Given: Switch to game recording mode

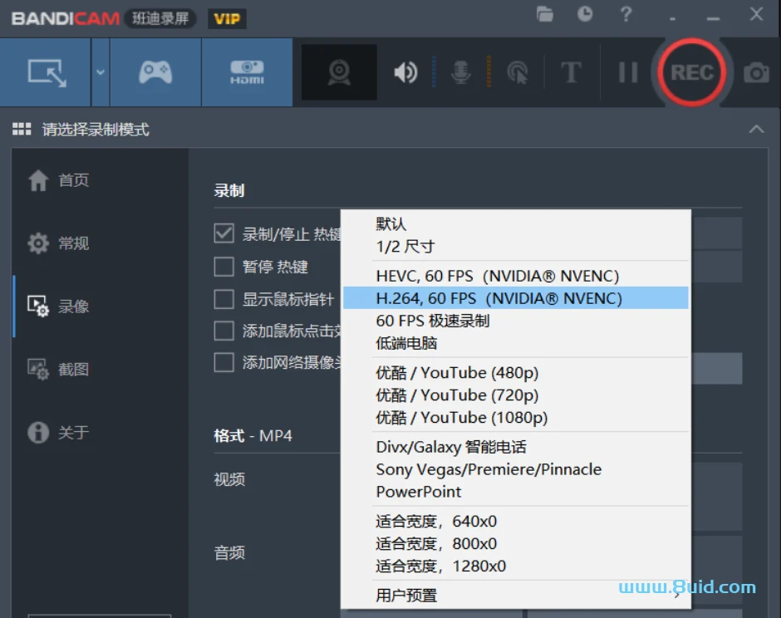Looking at the screenshot, I should (155, 72).
